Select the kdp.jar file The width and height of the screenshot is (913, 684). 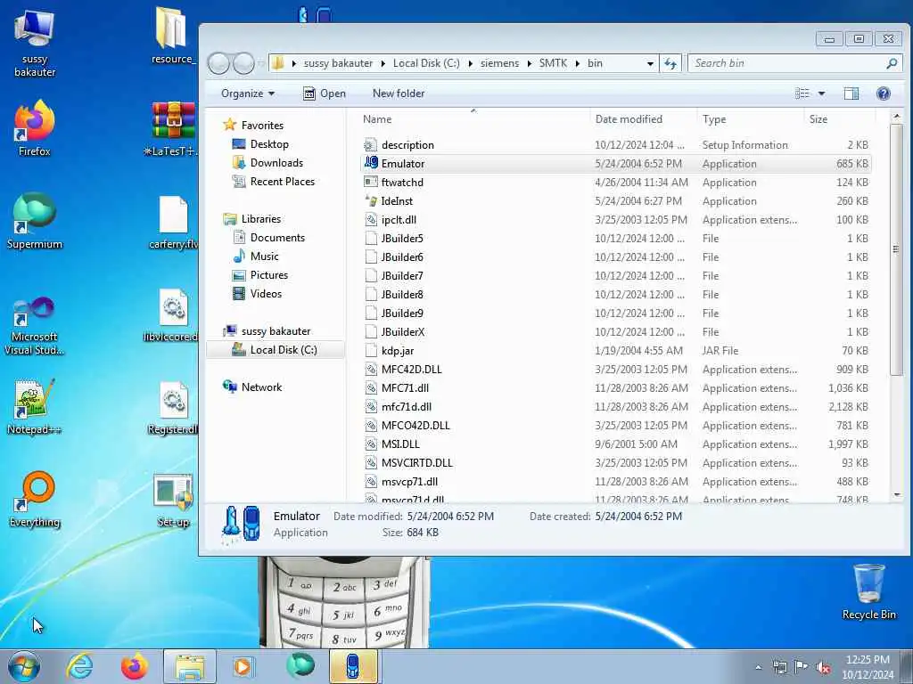tap(616, 351)
